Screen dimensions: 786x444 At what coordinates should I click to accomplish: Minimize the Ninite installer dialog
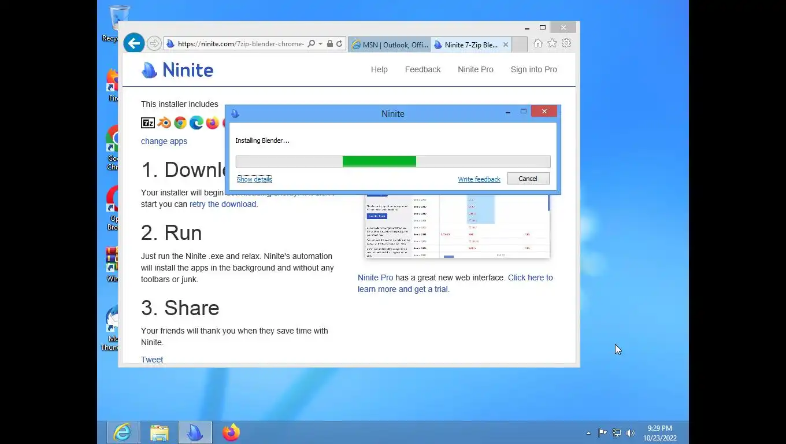[x=508, y=112]
